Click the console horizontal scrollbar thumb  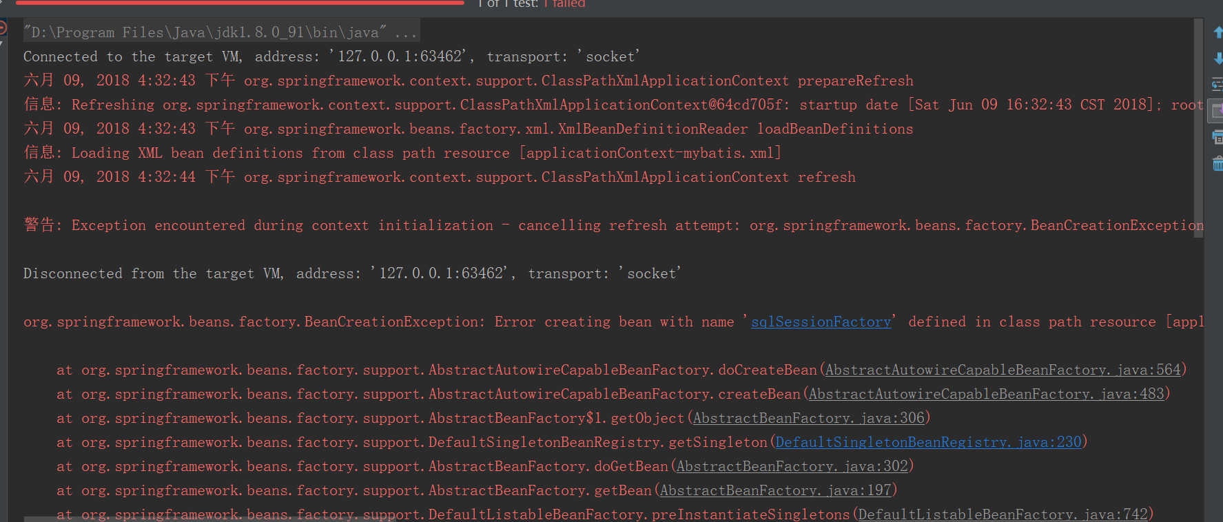[x=210, y=519]
